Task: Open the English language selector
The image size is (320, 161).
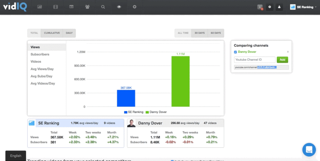Action: pos(16,156)
